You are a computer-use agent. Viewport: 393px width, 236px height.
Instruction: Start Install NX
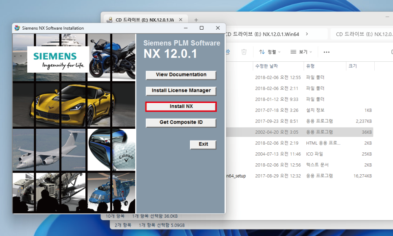[x=181, y=106]
